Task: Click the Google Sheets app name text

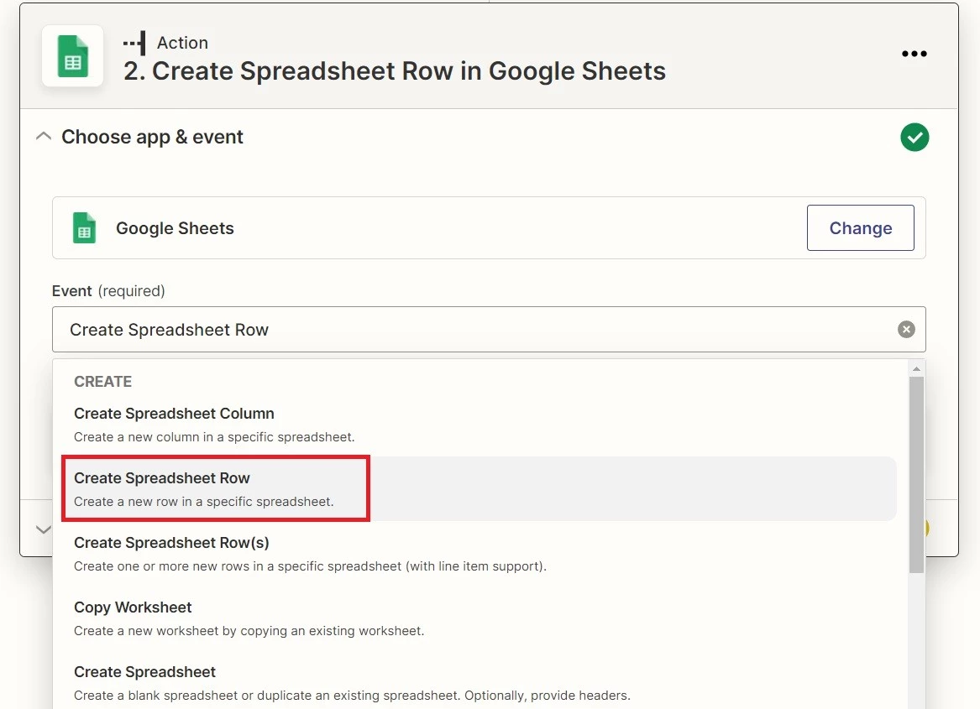Action: (175, 228)
